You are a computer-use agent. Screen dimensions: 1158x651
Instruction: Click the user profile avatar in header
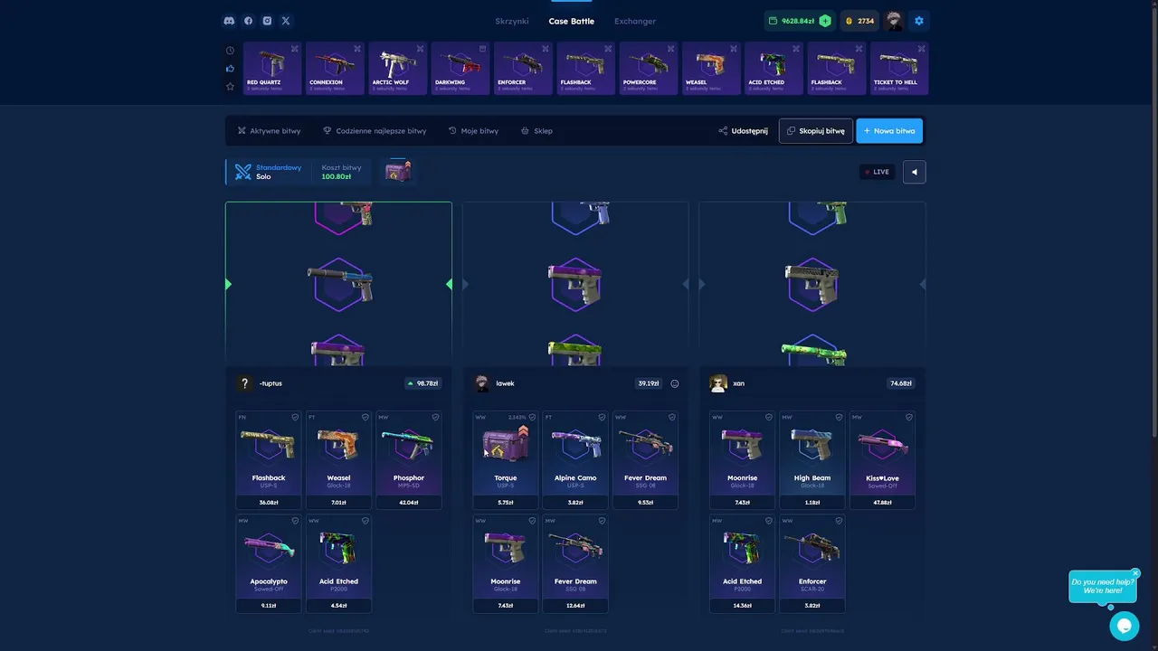point(894,21)
